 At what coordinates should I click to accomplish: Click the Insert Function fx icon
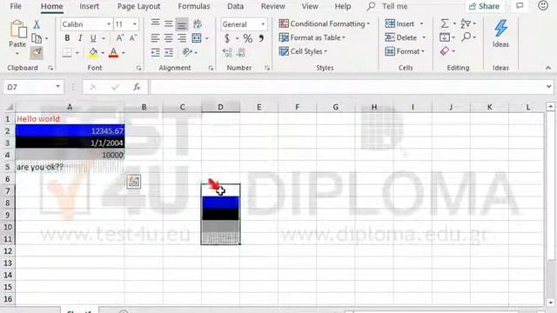coord(137,87)
